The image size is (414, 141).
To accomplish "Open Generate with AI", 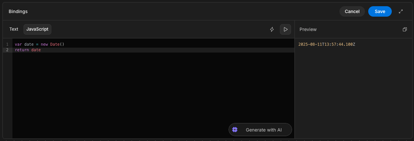I will pos(260,130).
